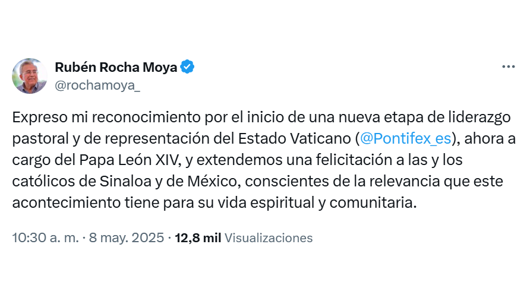Click the Visualizaciones label
The width and height of the screenshot is (530, 298).
[269, 238]
